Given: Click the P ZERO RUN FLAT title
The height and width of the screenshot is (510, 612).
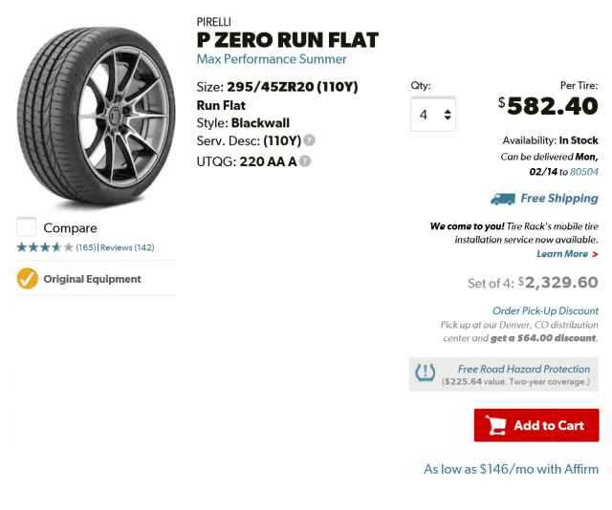Looking at the screenshot, I should point(287,39).
